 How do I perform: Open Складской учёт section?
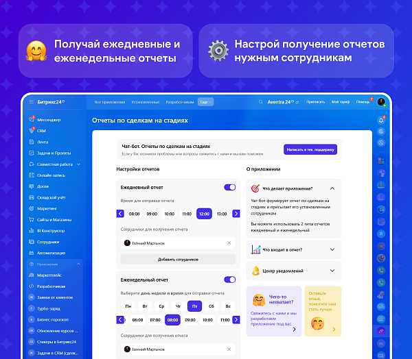pyautogui.click(x=51, y=197)
